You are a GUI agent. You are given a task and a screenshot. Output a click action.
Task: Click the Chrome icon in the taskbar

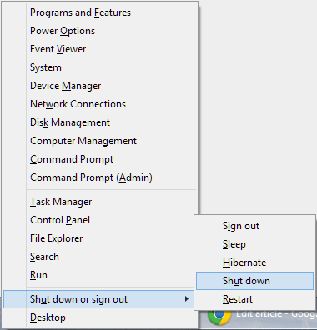(x=219, y=317)
